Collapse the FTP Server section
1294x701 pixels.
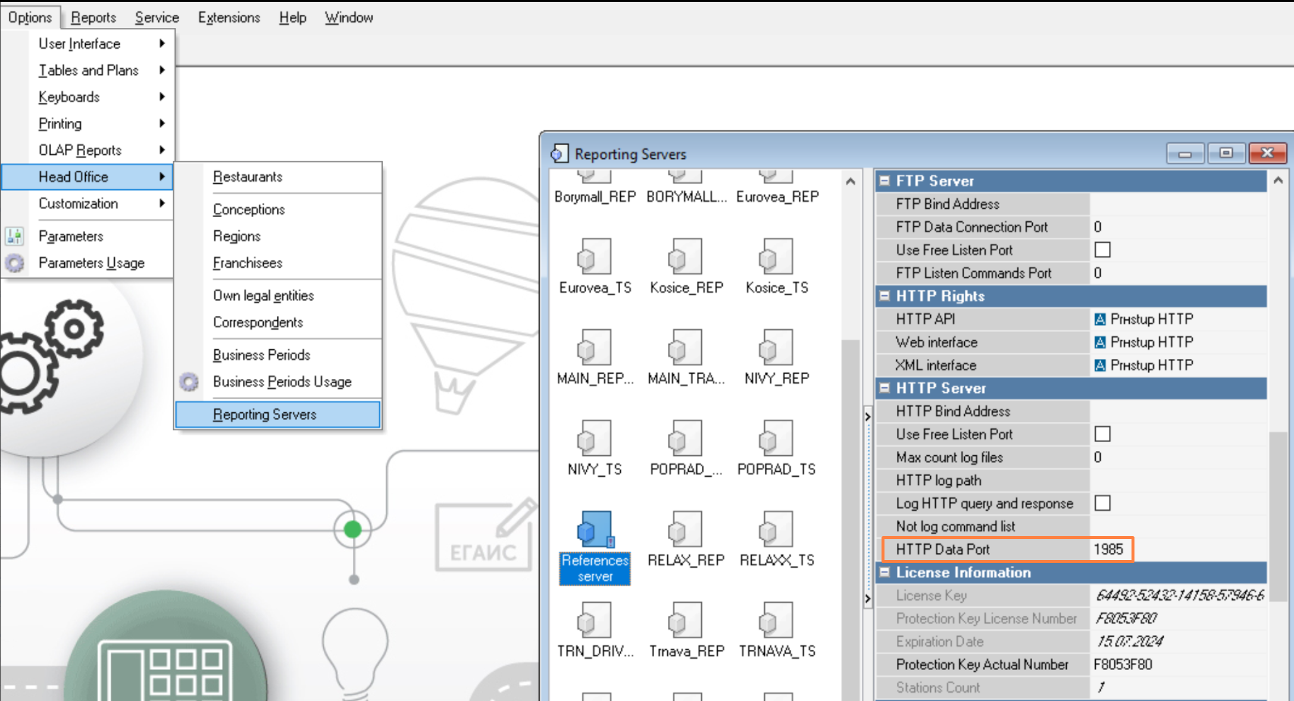[x=884, y=181]
